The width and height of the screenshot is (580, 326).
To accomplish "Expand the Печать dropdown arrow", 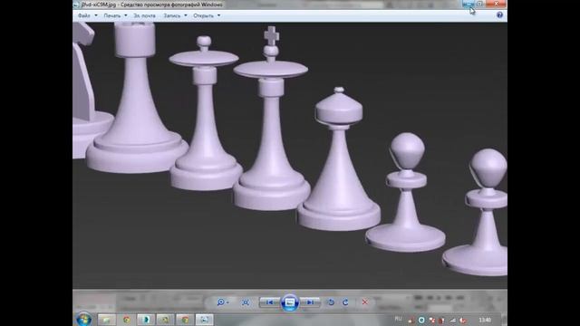I will [126, 15].
